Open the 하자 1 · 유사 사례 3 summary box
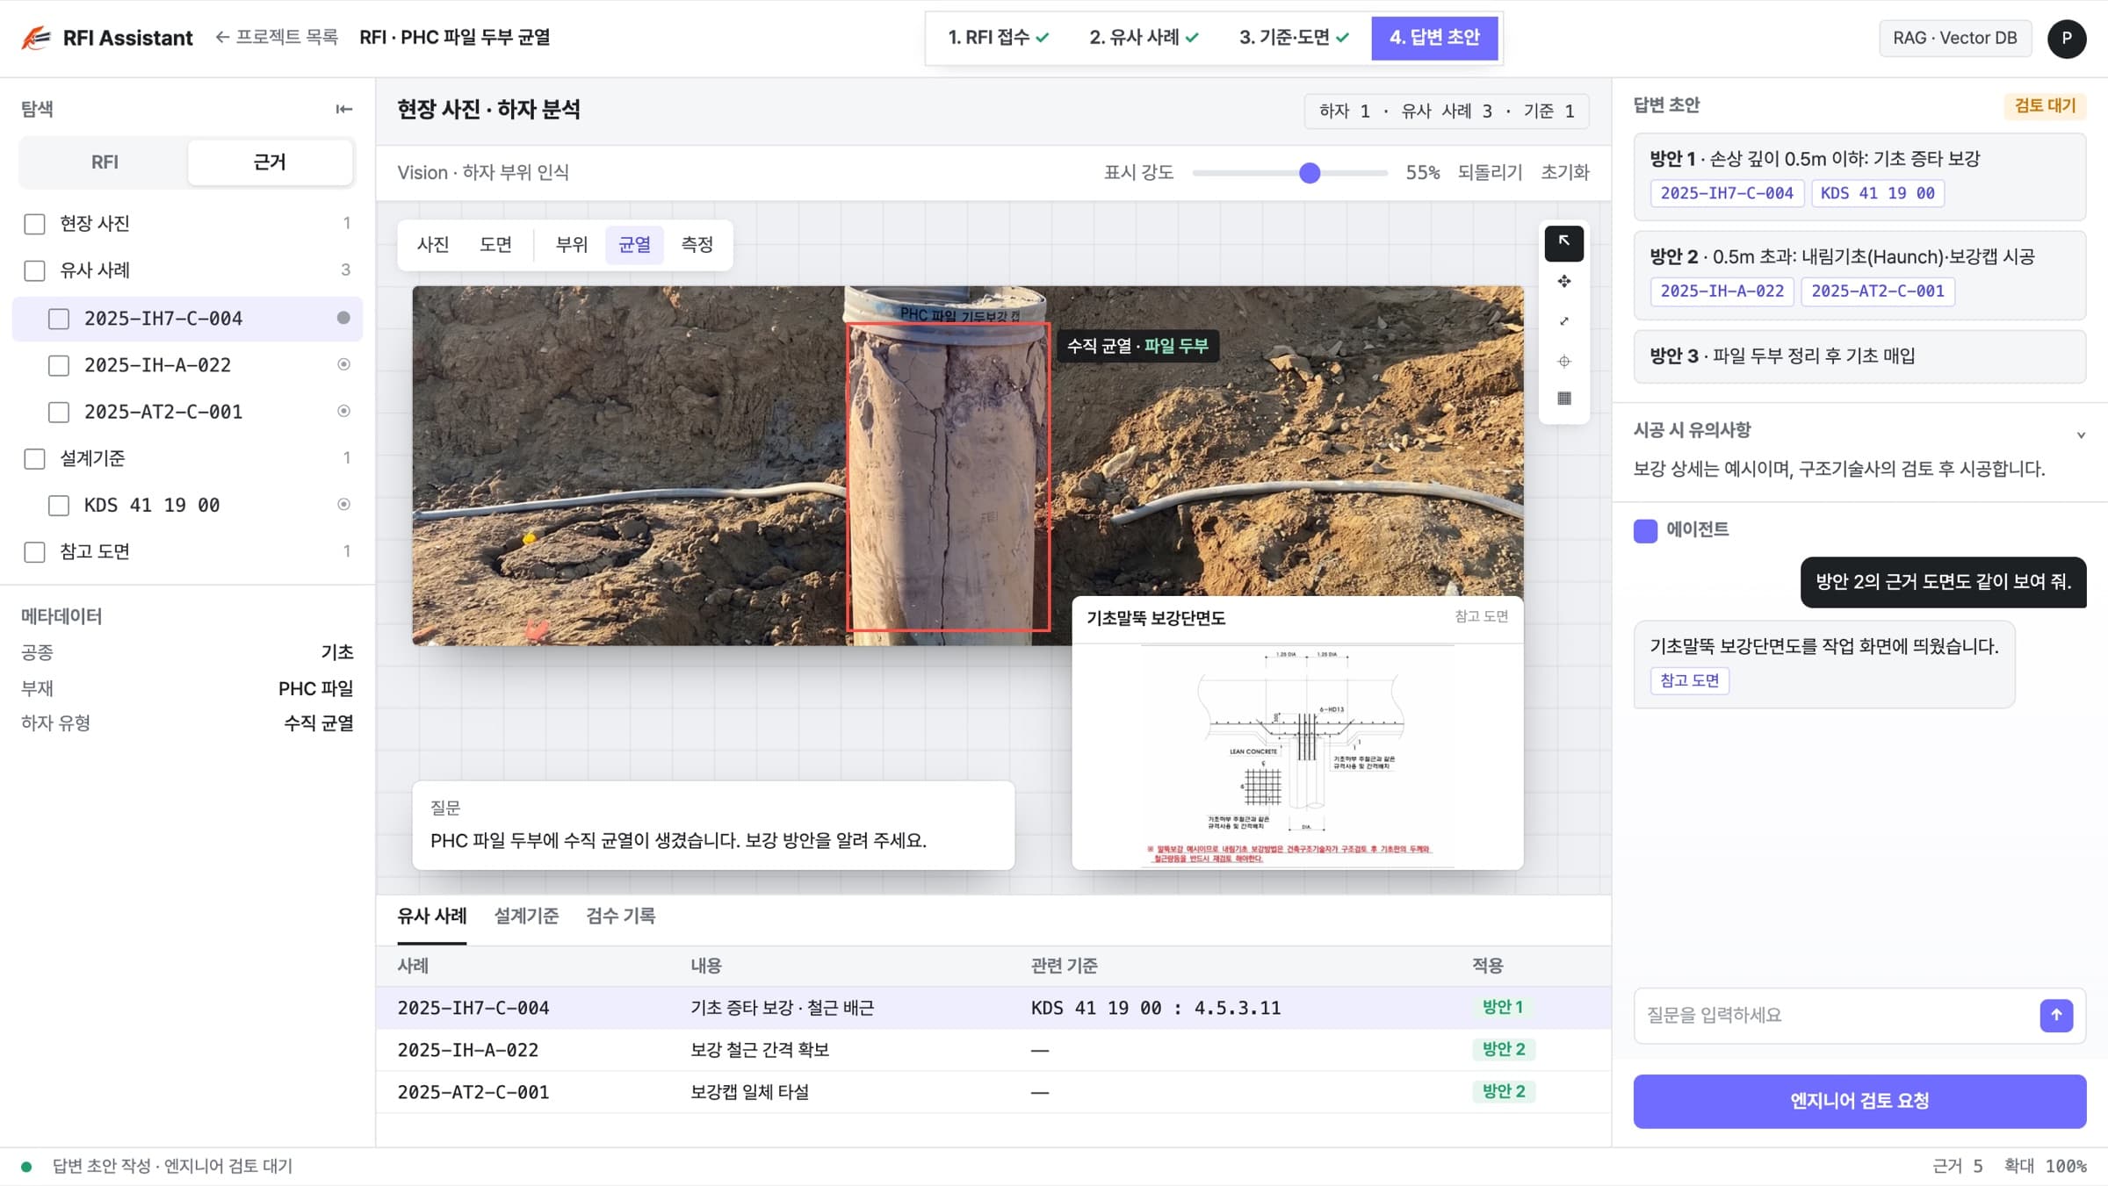Image resolution: width=2108 pixels, height=1186 pixels. point(1446,111)
